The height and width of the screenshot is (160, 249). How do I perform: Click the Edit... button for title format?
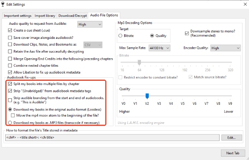coord(231,138)
